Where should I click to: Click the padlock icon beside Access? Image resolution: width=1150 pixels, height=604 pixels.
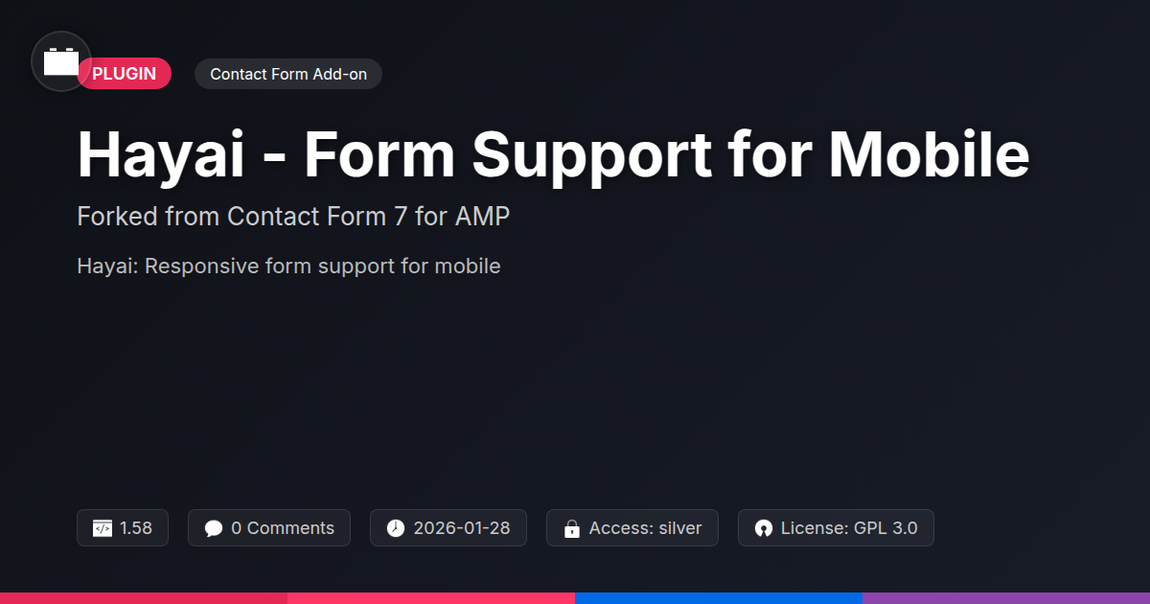point(572,528)
